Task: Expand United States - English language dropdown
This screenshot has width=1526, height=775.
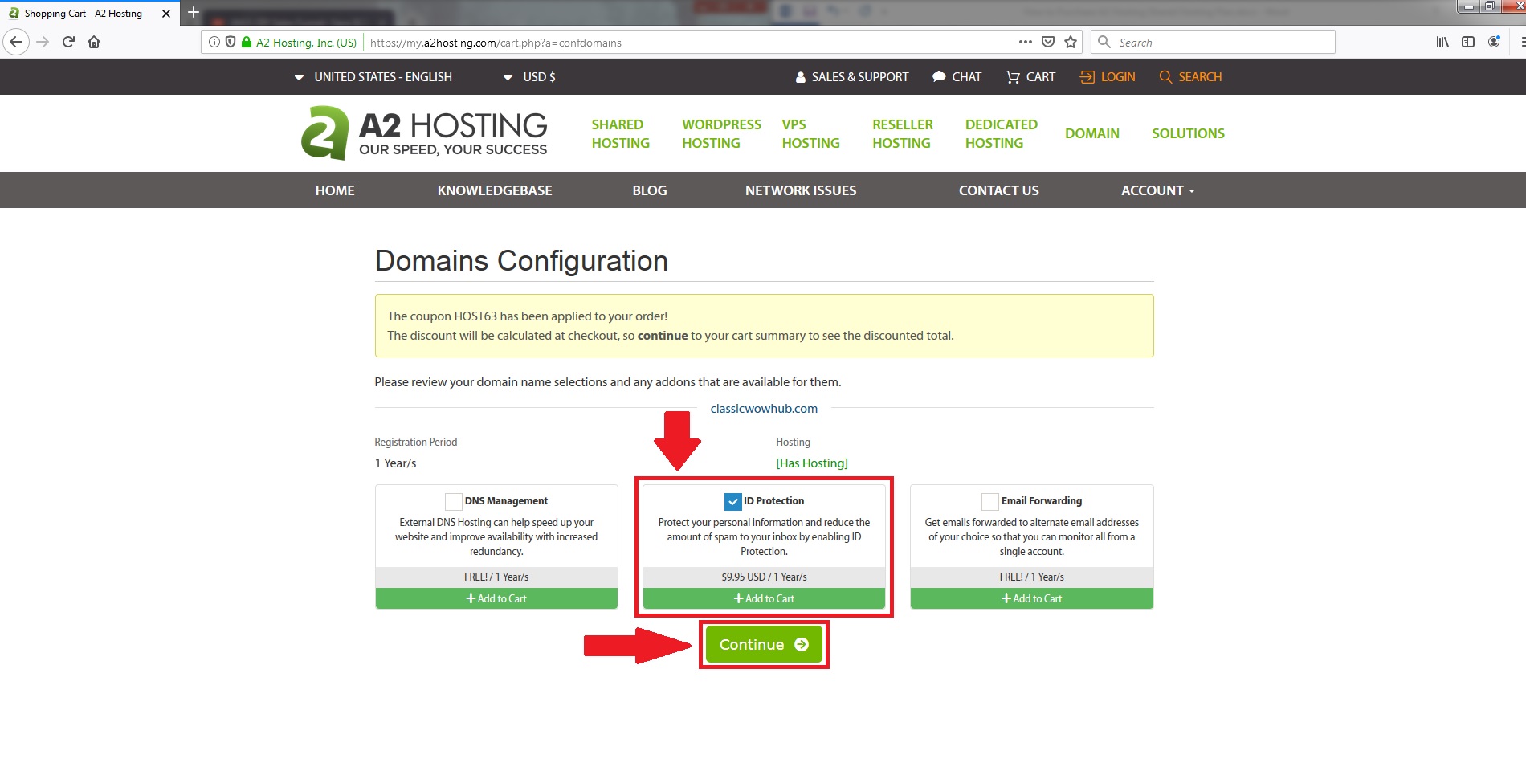Action: tap(373, 77)
